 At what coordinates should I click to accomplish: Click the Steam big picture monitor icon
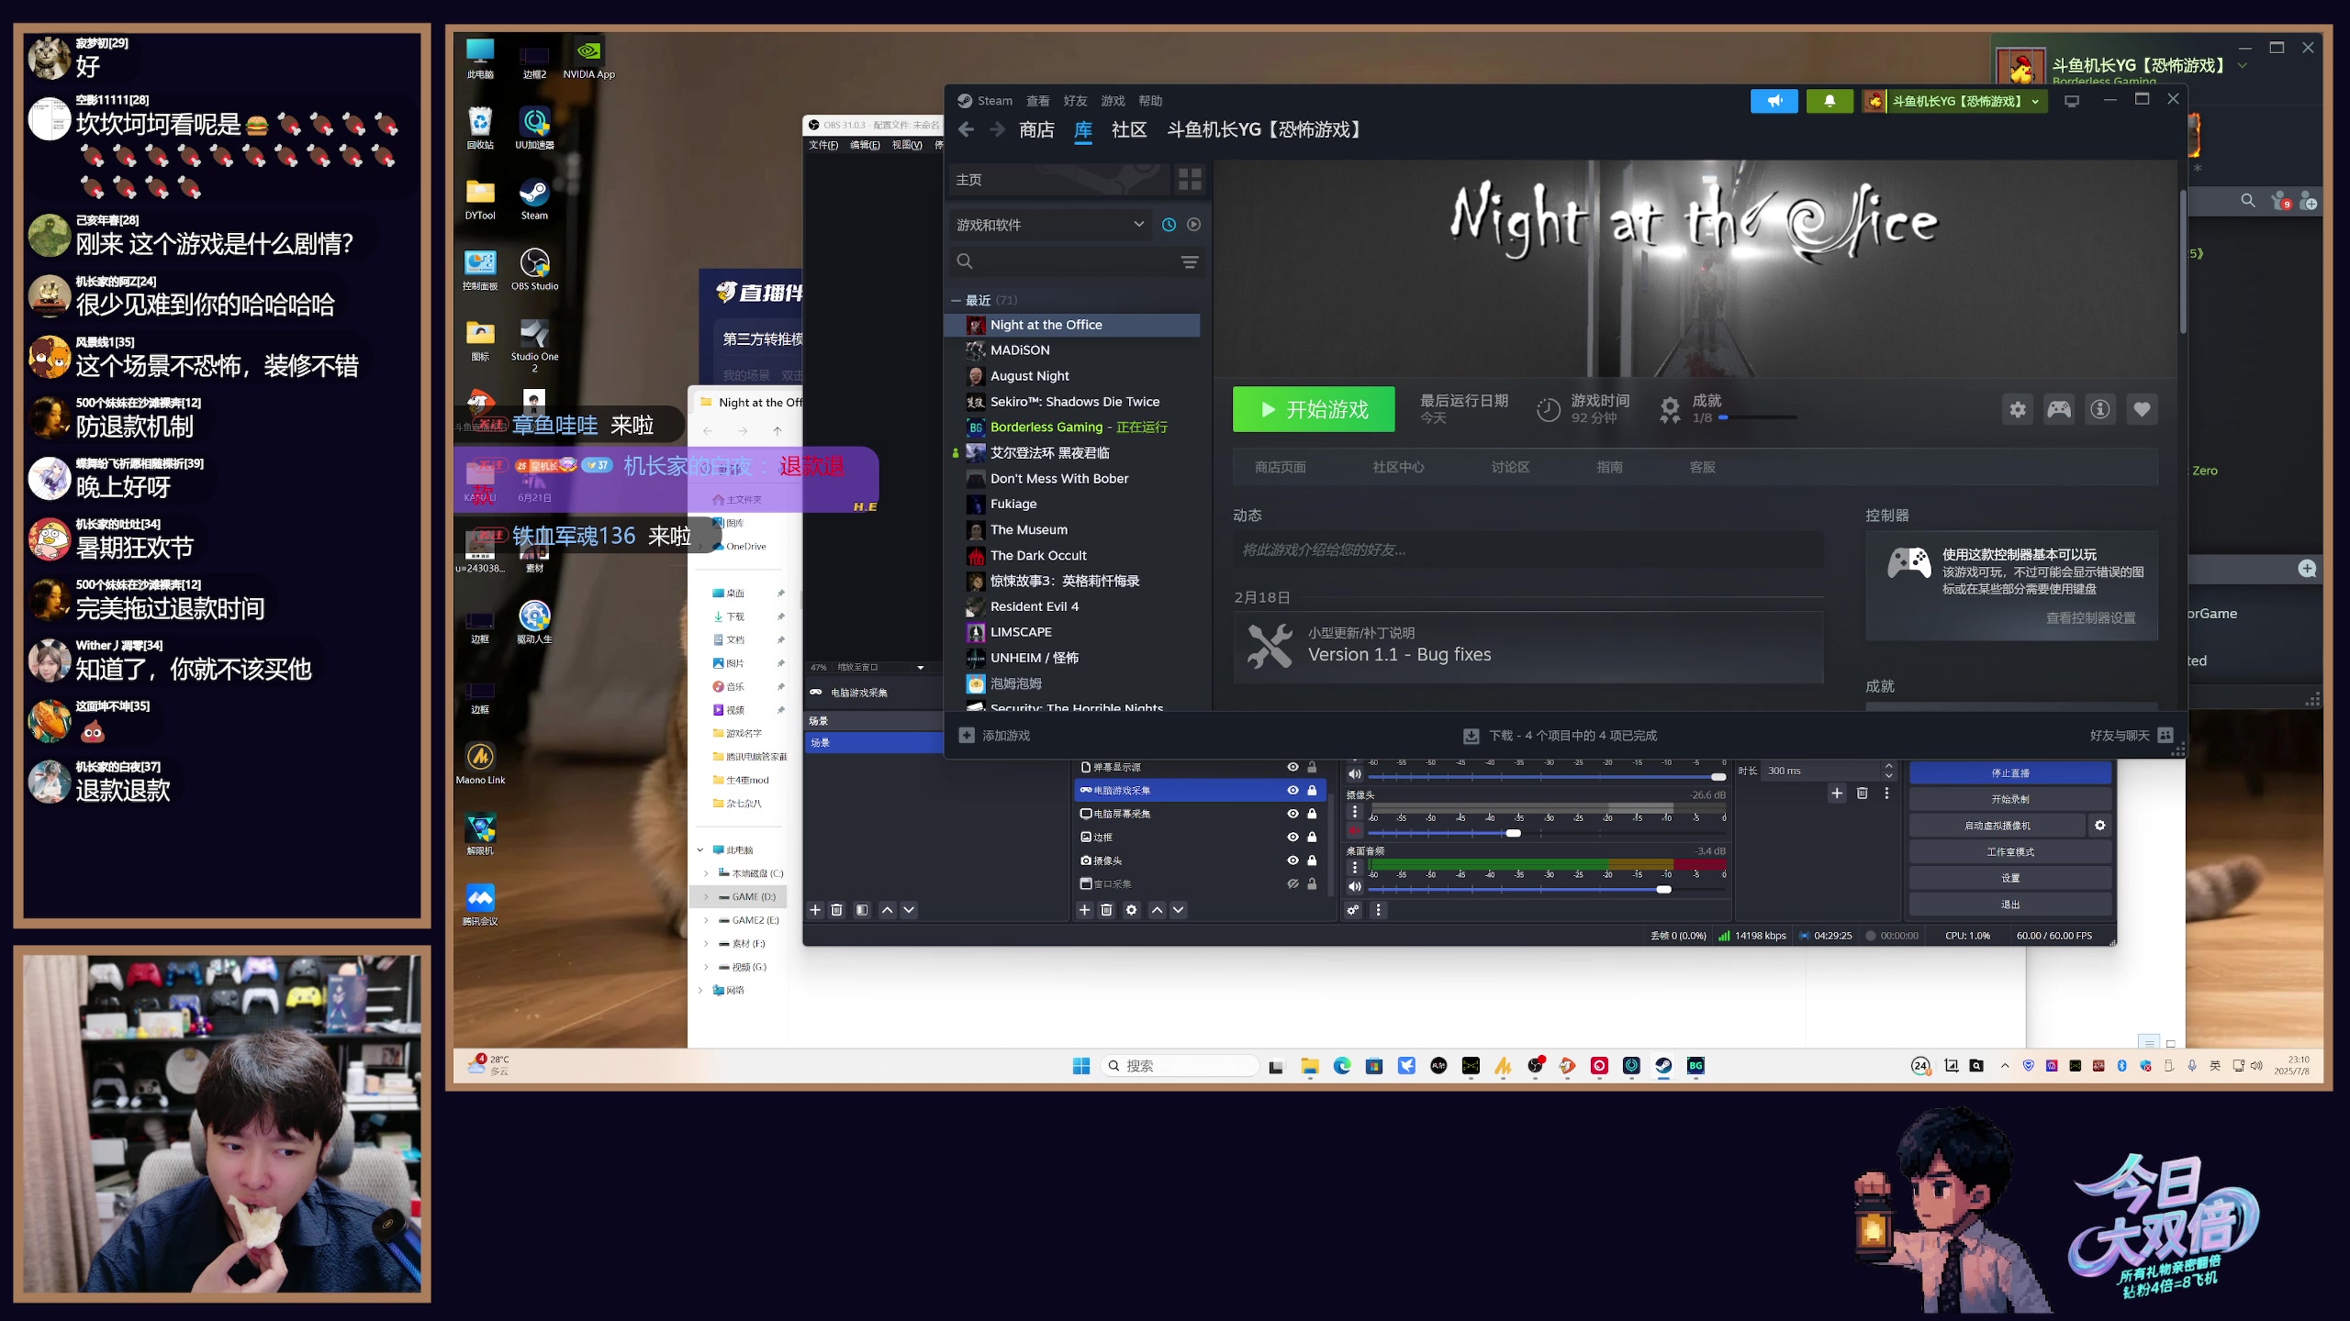pos(2072,101)
